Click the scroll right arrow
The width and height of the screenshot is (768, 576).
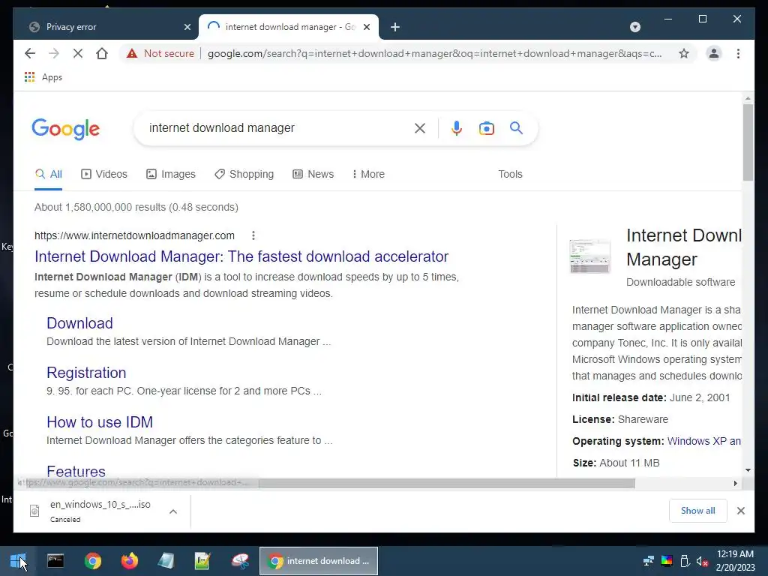[735, 484]
